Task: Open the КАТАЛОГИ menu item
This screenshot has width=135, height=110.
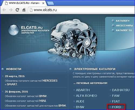Action: (123, 21)
